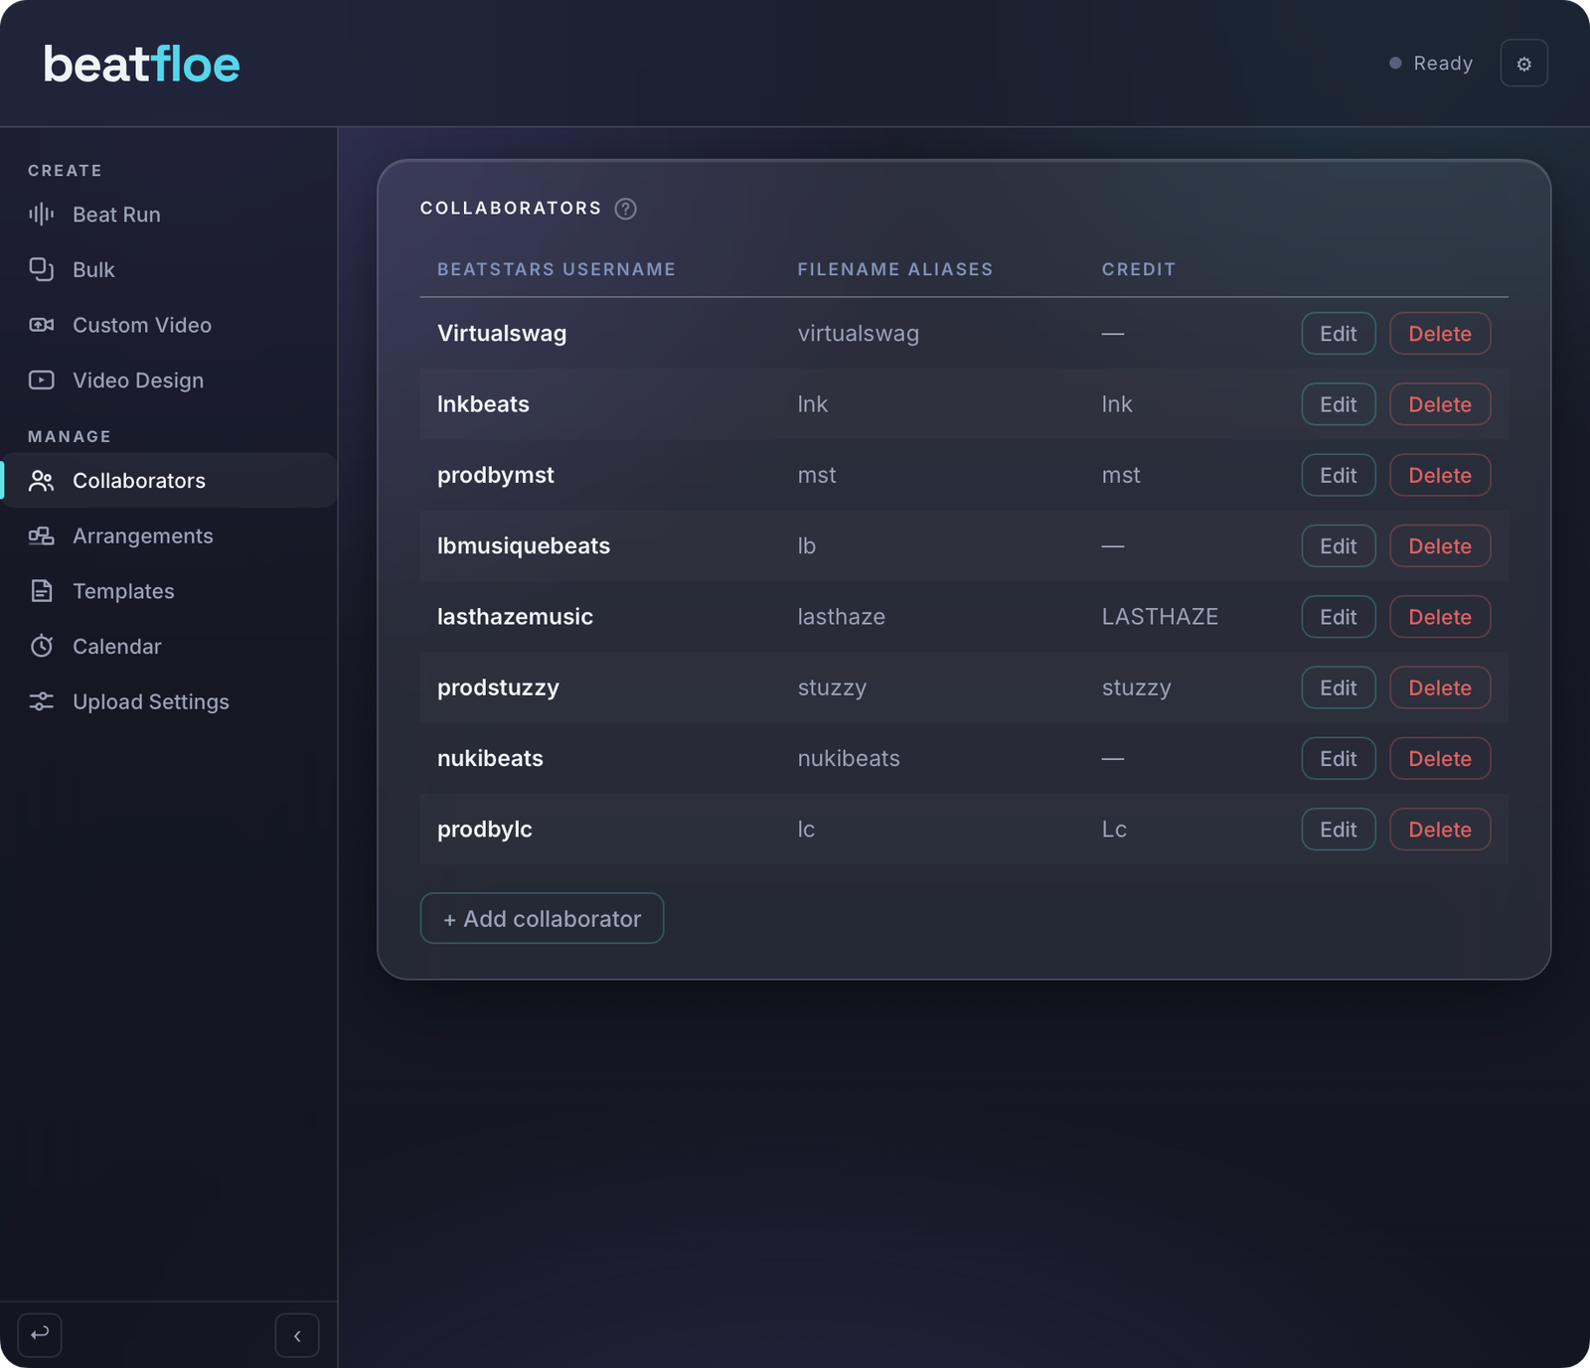The width and height of the screenshot is (1590, 1368).
Task: Click the Calendar clock icon
Action: (x=42, y=646)
